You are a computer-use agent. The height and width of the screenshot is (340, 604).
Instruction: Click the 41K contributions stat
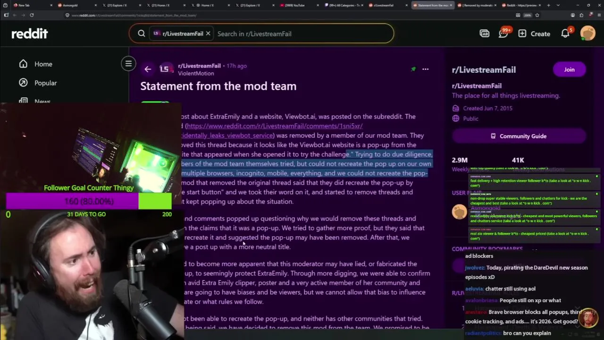[518, 160]
